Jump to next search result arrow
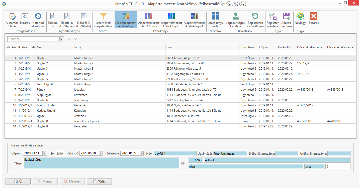This screenshot has width=361, height=190. click(76, 39)
